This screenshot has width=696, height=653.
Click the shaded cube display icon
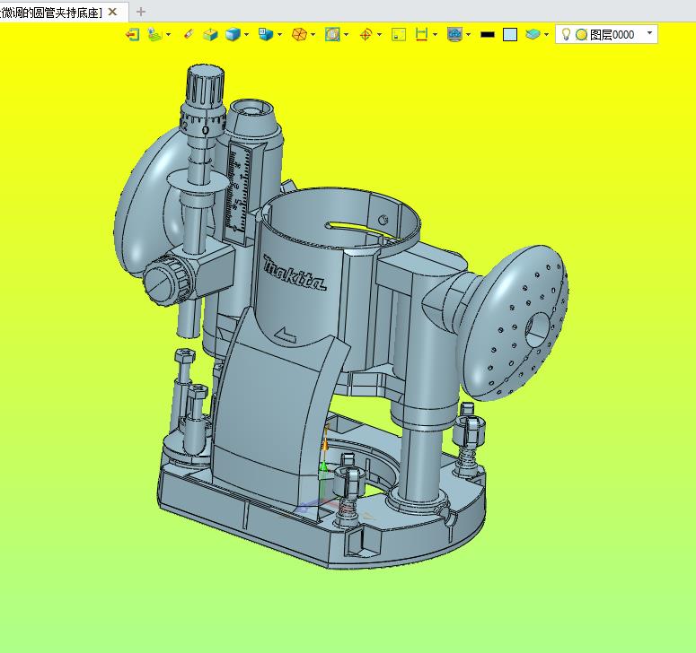coord(209,35)
